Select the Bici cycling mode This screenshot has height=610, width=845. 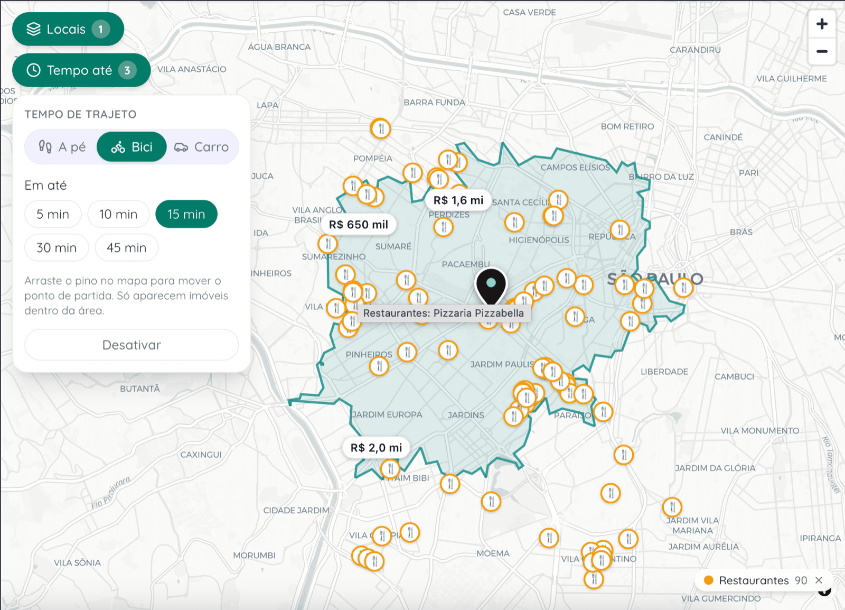tap(132, 147)
